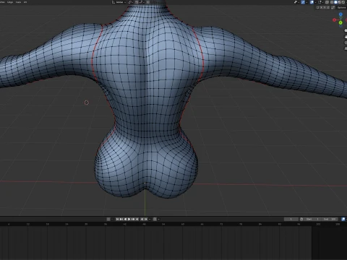Screen dimensions: 347x260
Task: Toggle auto merge vertices icon
Action: pyautogui.click(x=333, y=7)
